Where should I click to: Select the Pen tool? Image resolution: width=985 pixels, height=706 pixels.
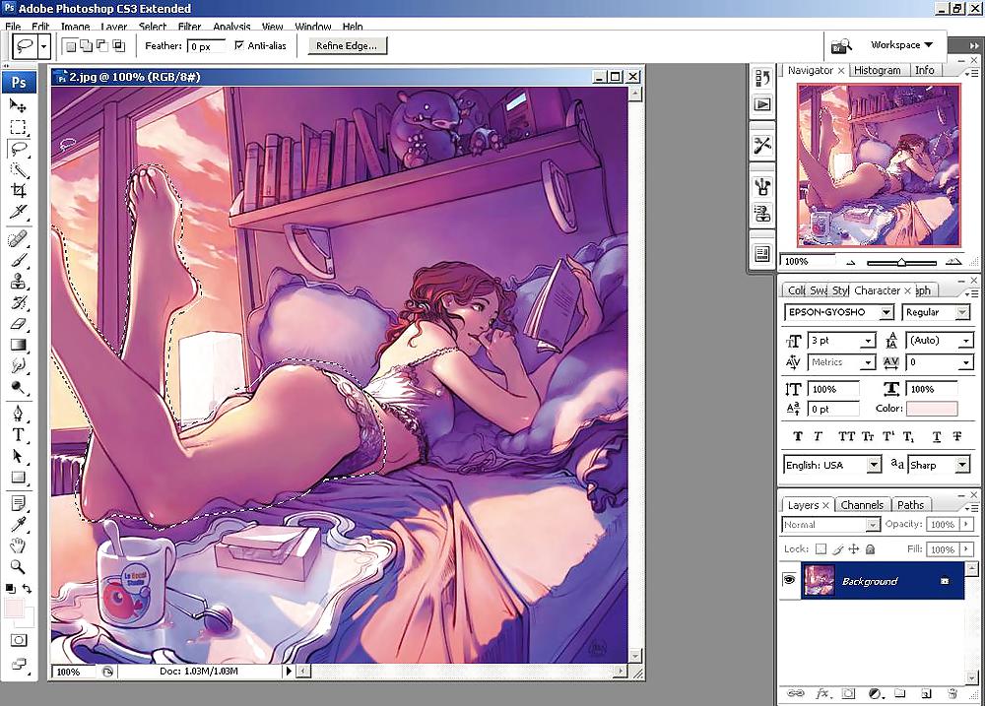(x=18, y=414)
